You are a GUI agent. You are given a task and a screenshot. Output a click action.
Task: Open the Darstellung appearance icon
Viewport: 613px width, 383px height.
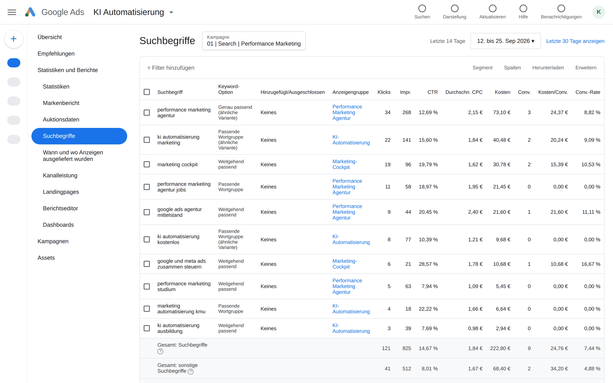[454, 8]
